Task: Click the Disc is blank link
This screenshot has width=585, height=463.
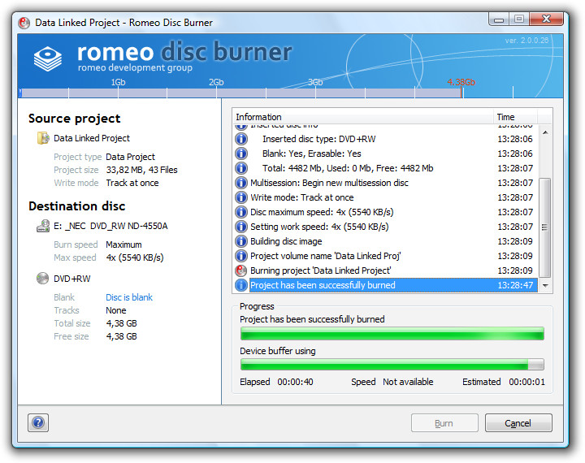Action: (x=129, y=297)
